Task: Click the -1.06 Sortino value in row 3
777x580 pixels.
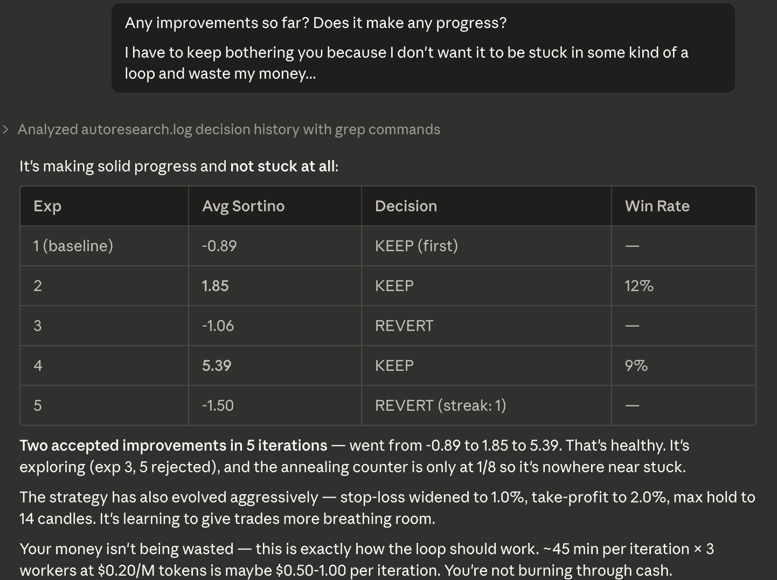Action: pyautogui.click(x=218, y=326)
